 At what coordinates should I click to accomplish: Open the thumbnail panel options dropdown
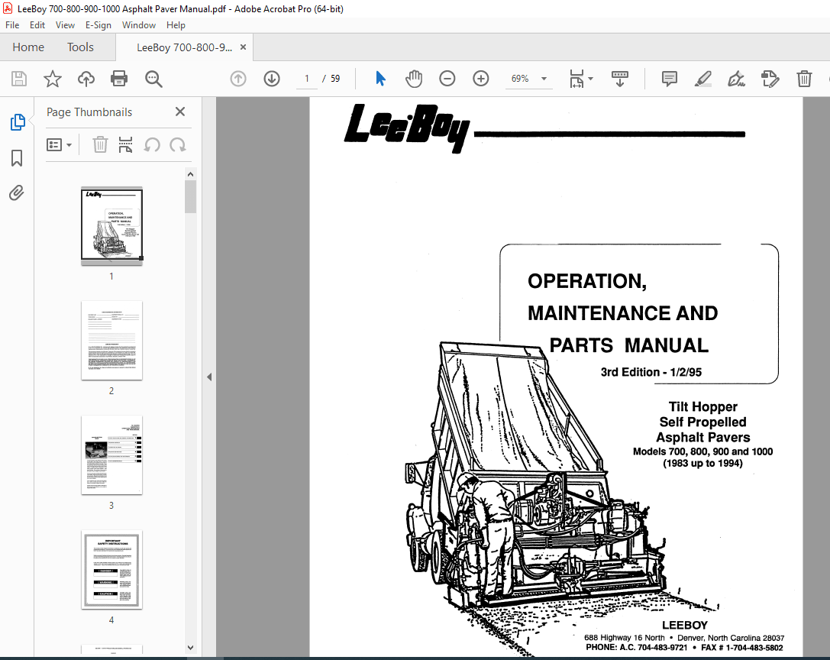pyautogui.click(x=60, y=144)
